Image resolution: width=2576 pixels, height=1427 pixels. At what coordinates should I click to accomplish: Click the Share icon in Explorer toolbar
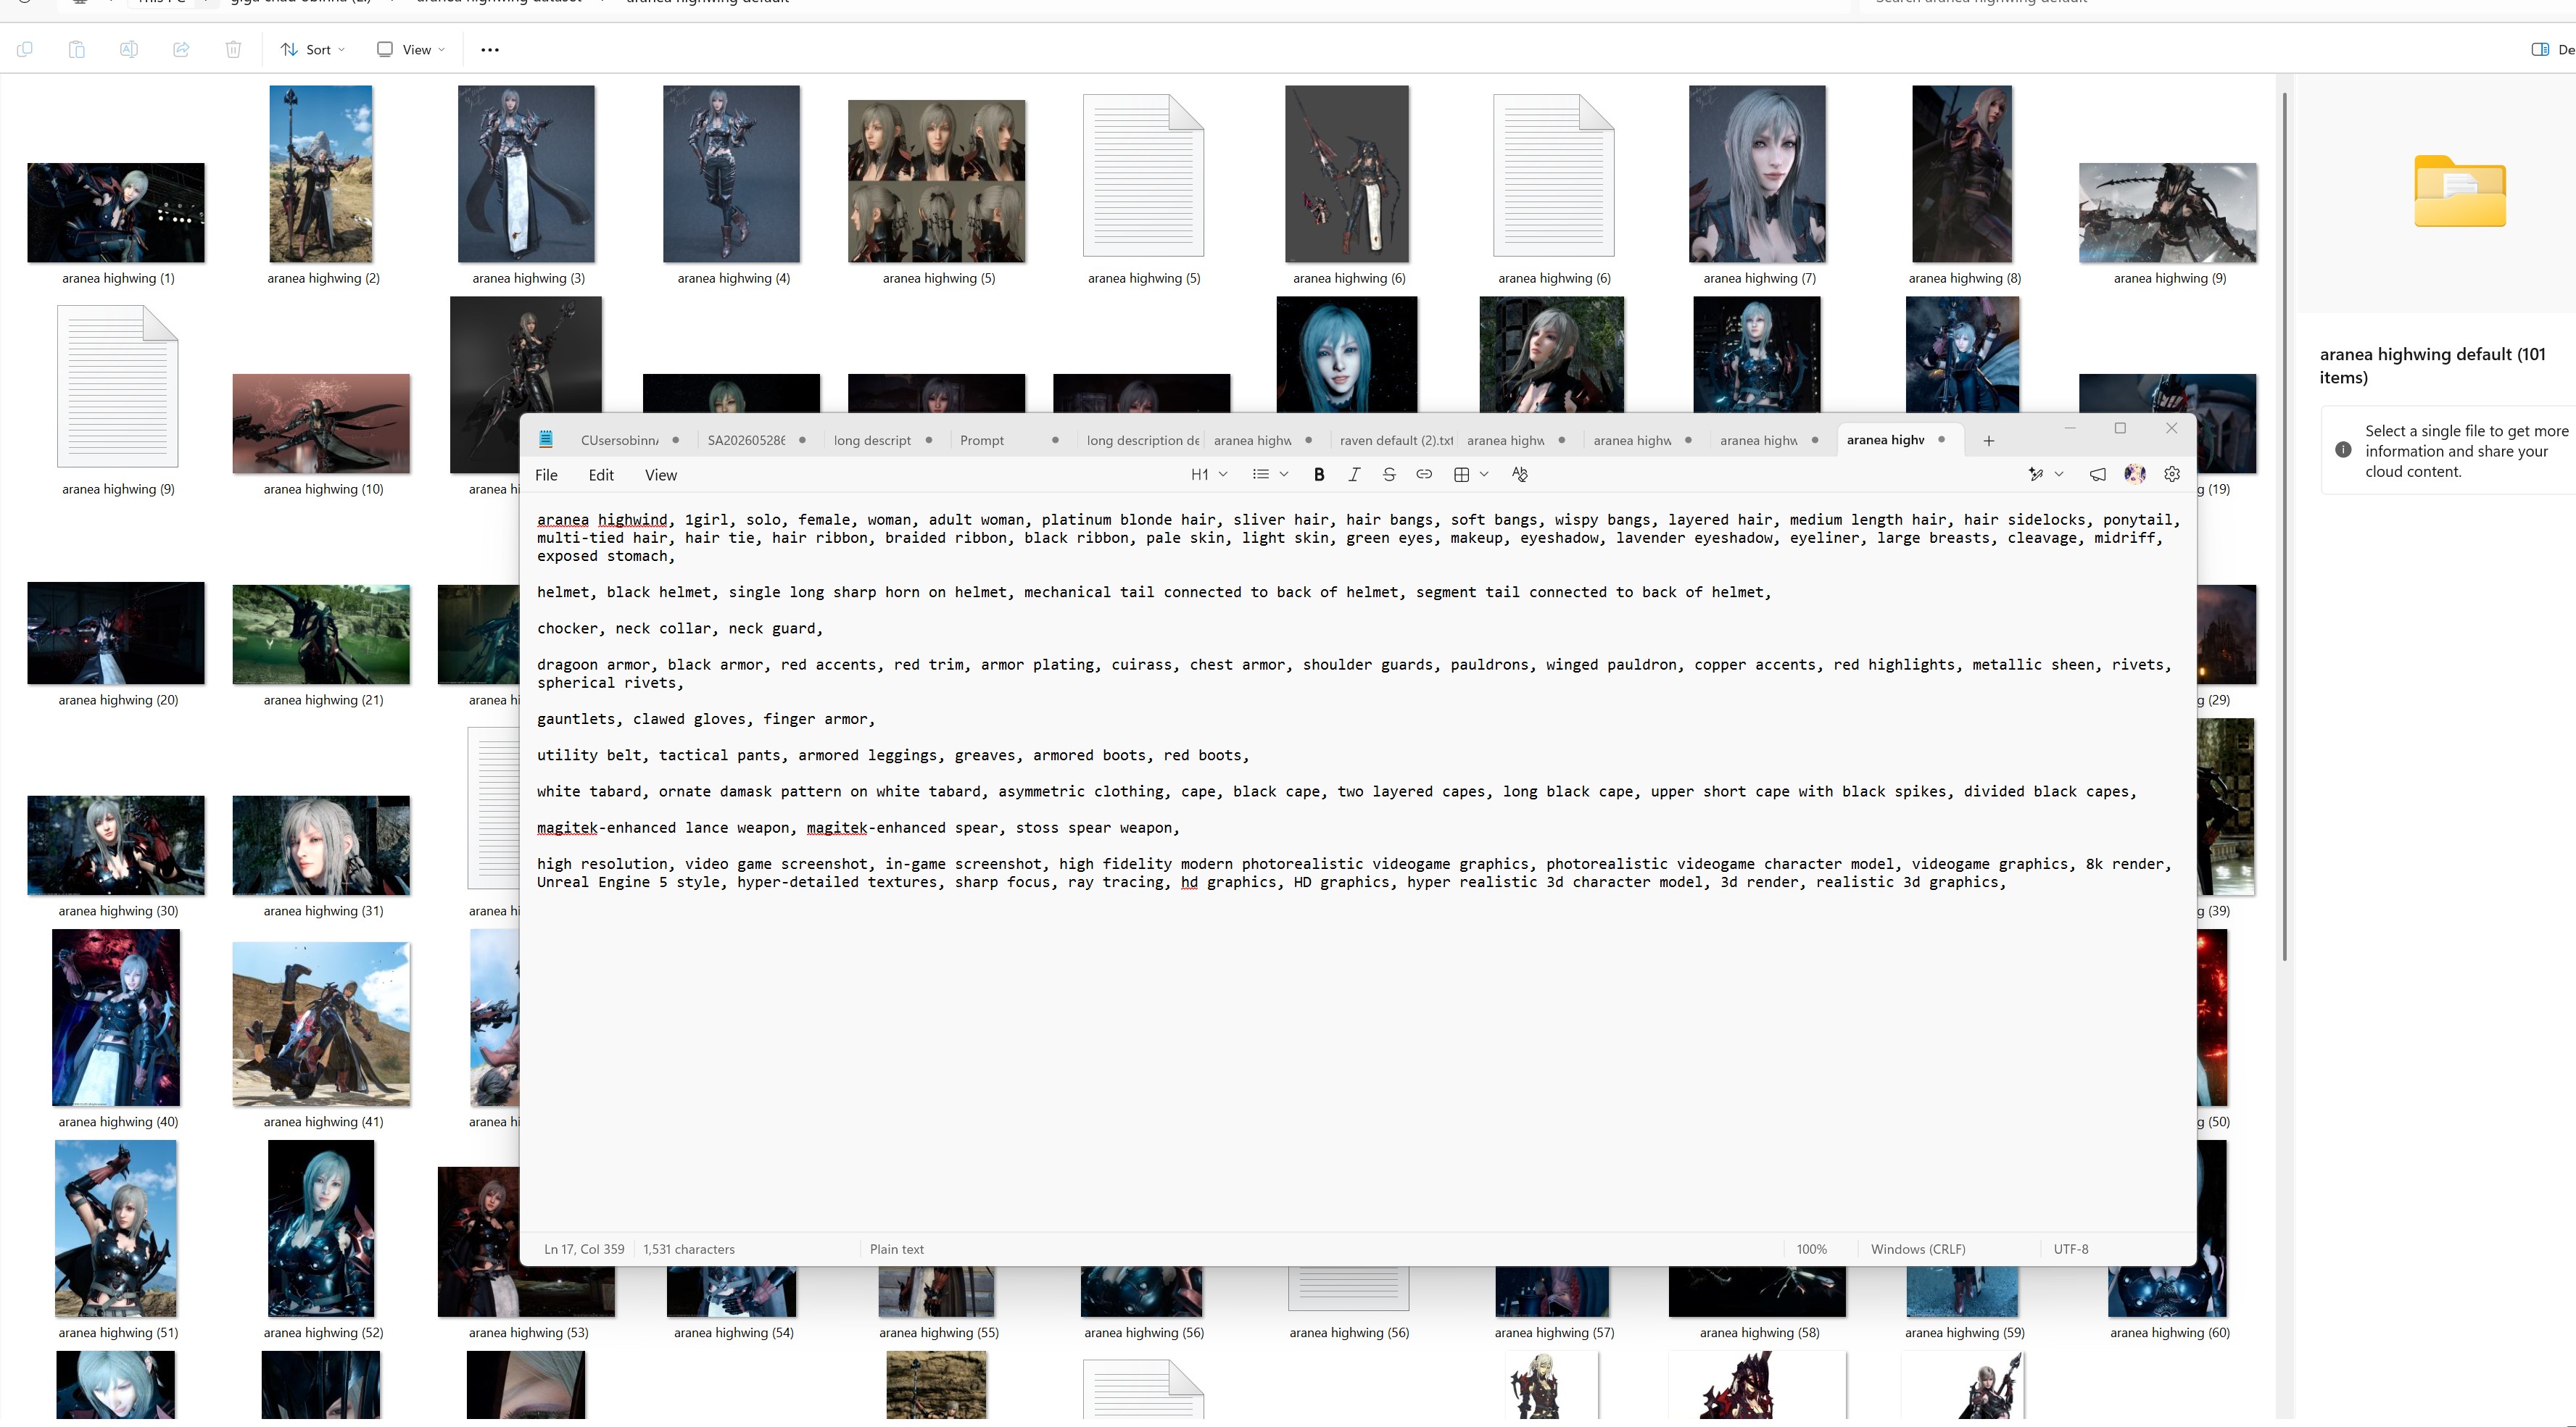pyautogui.click(x=181, y=50)
